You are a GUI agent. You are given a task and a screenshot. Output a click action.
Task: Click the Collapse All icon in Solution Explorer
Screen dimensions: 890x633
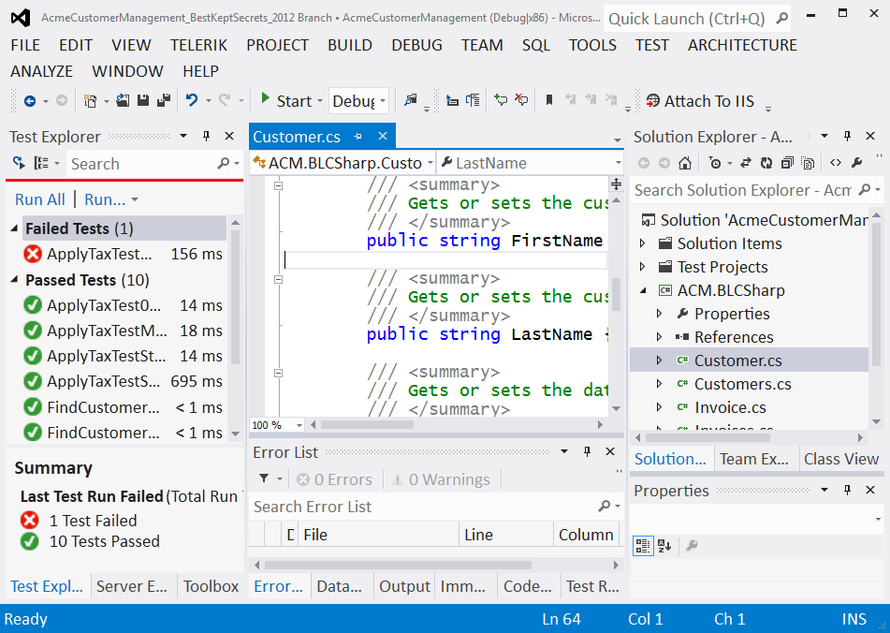[787, 164]
